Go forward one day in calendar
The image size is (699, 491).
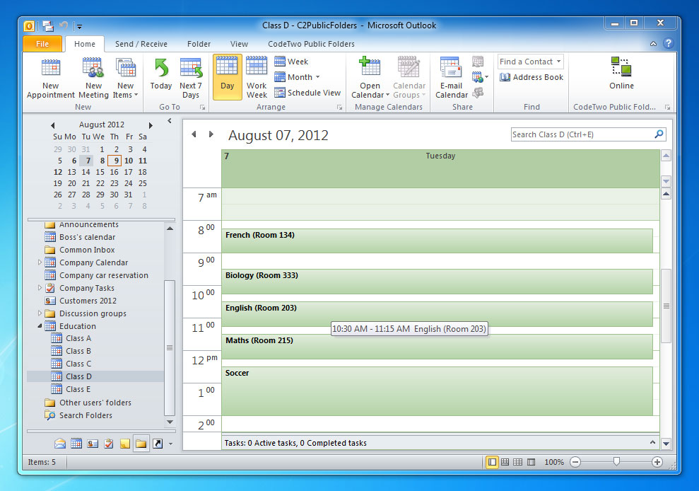(211, 134)
